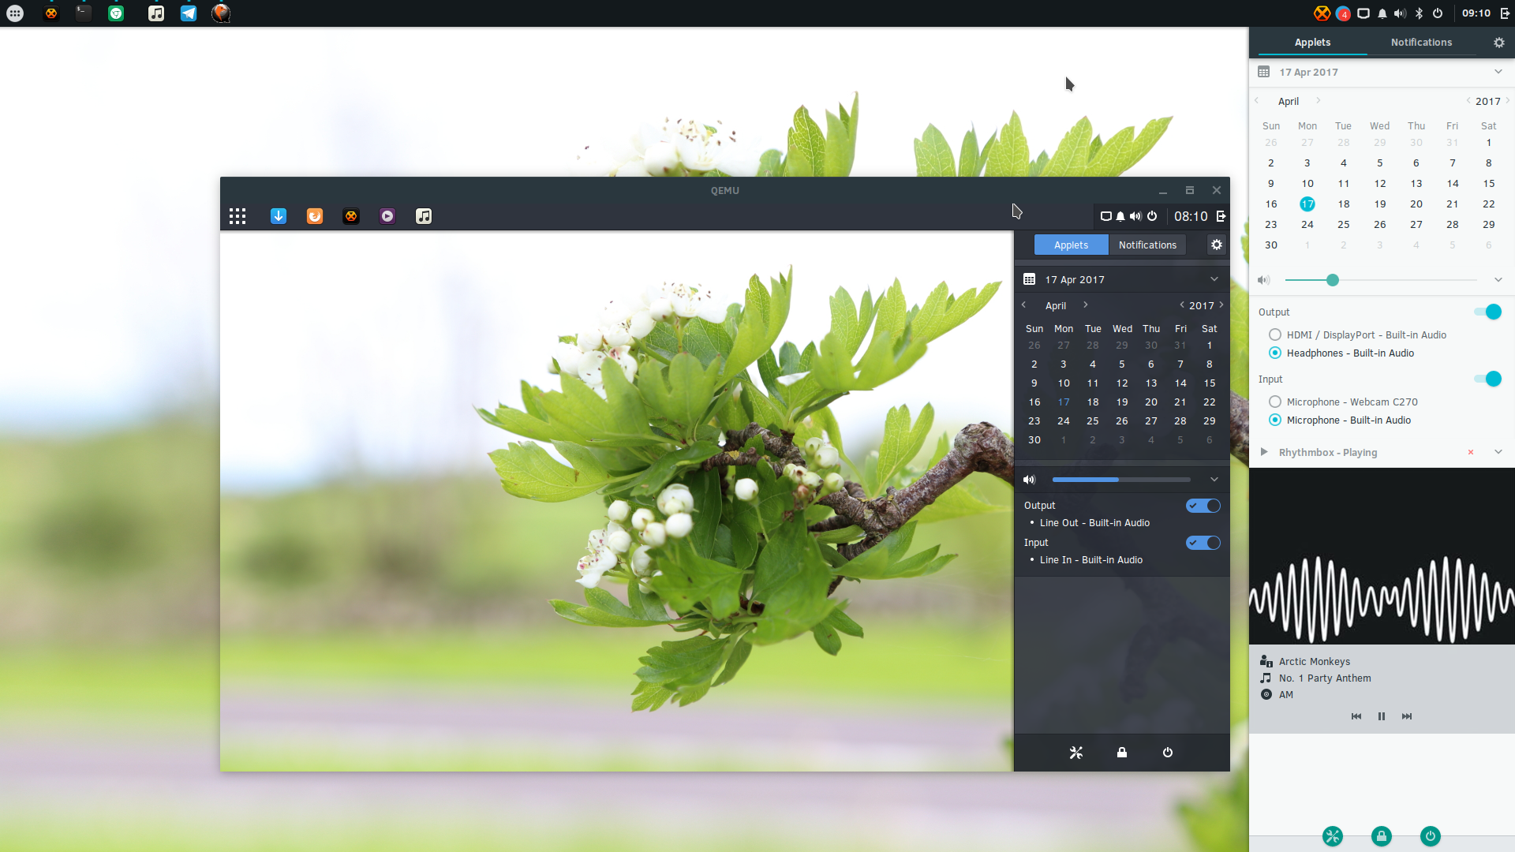The width and height of the screenshot is (1515, 852).
Task: Click the 09:10 clock in host panel
Action: pyautogui.click(x=1476, y=13)
